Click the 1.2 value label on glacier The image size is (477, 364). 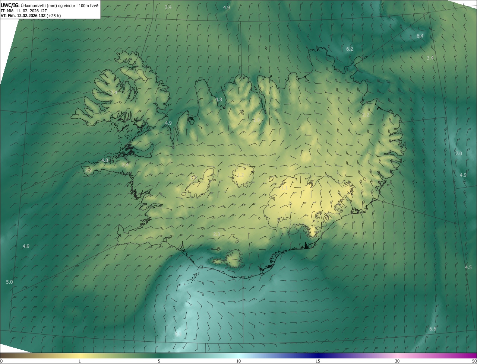(240, 175)
